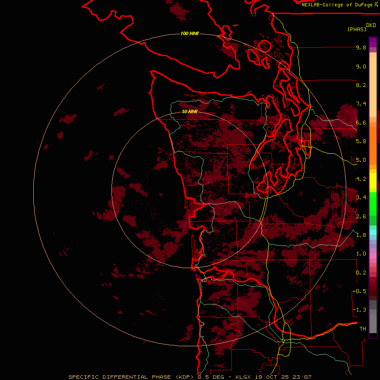380x380 pixels.
Task: Click the 7.4 scale value
Action: pos(361,104)
